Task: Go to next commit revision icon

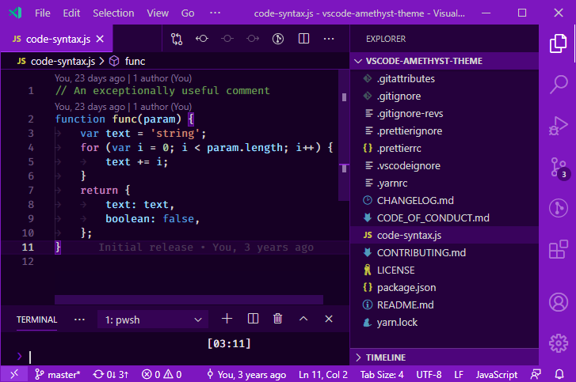Action: [x=253, y=39]
